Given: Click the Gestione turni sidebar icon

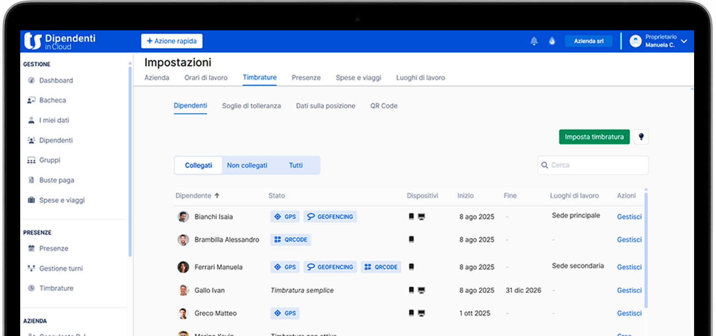Looking at the screenshot, I should (x=31, y=268).
